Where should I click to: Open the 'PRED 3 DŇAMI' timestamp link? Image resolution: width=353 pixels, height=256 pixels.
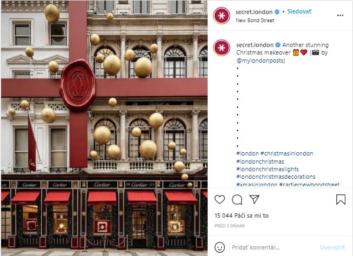click(229, 226)
